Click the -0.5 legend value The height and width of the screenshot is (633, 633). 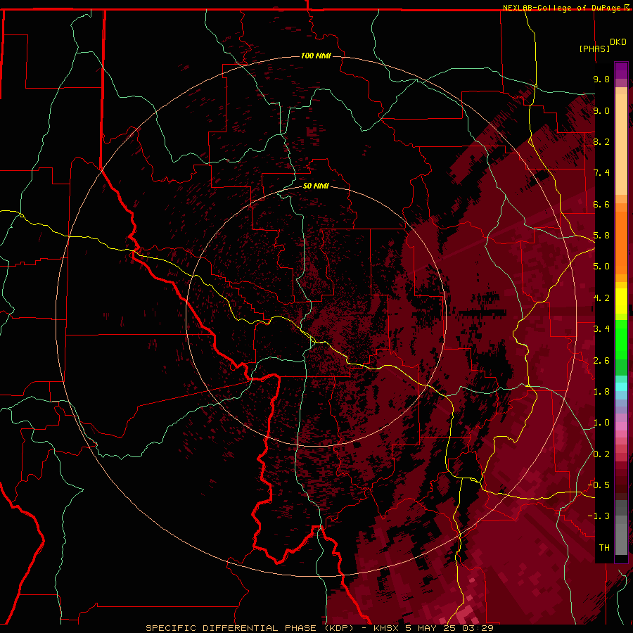click(599, 485)
